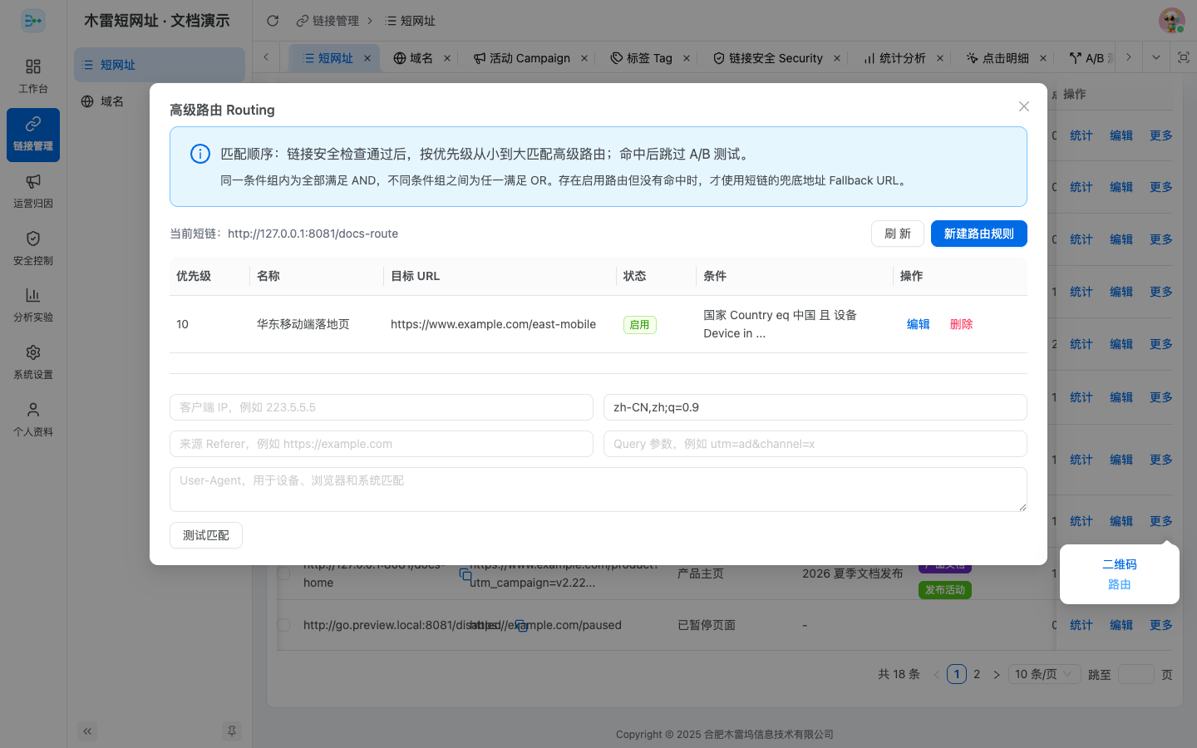The height and width of the screenshot is (748, 1197).
Task: Copy the paused link's target URL icon
Action: tap(520, 625)
